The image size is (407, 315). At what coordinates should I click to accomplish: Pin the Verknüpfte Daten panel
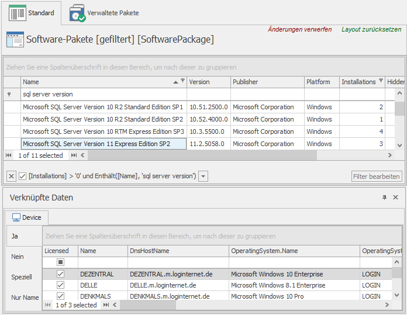384,198
